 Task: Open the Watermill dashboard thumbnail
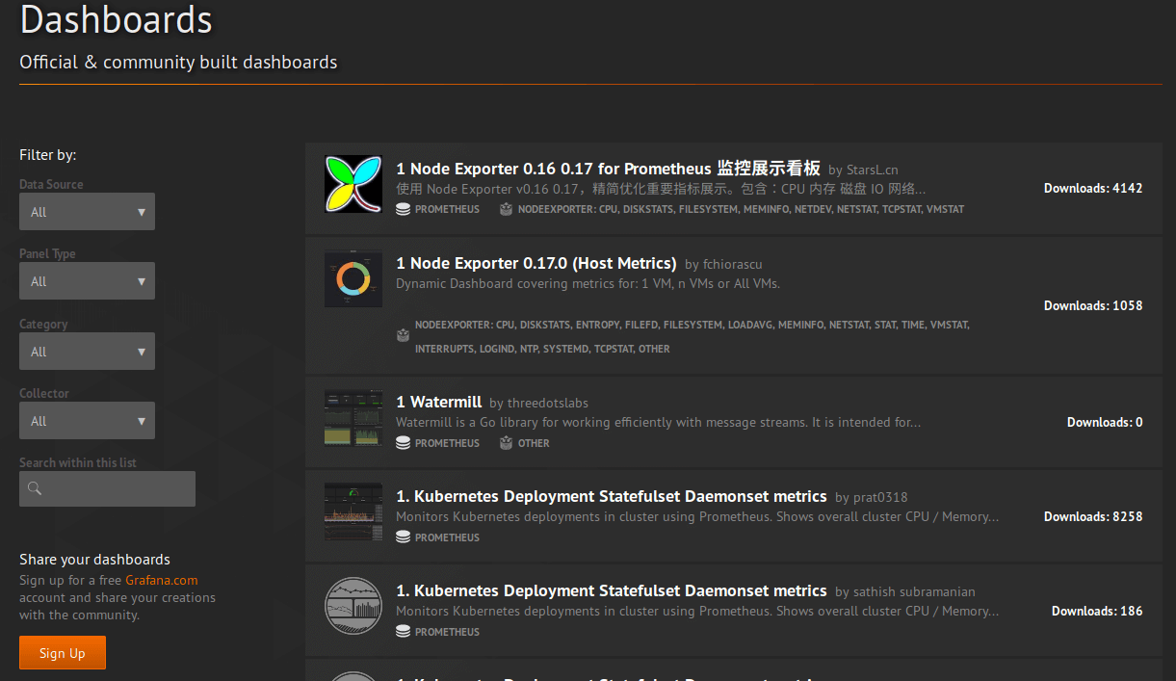point(353,418)
